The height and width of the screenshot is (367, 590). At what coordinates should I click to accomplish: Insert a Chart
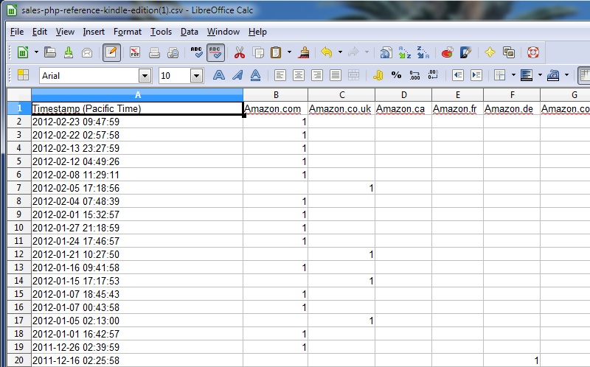pyautogui.click(x=447, y=52)
